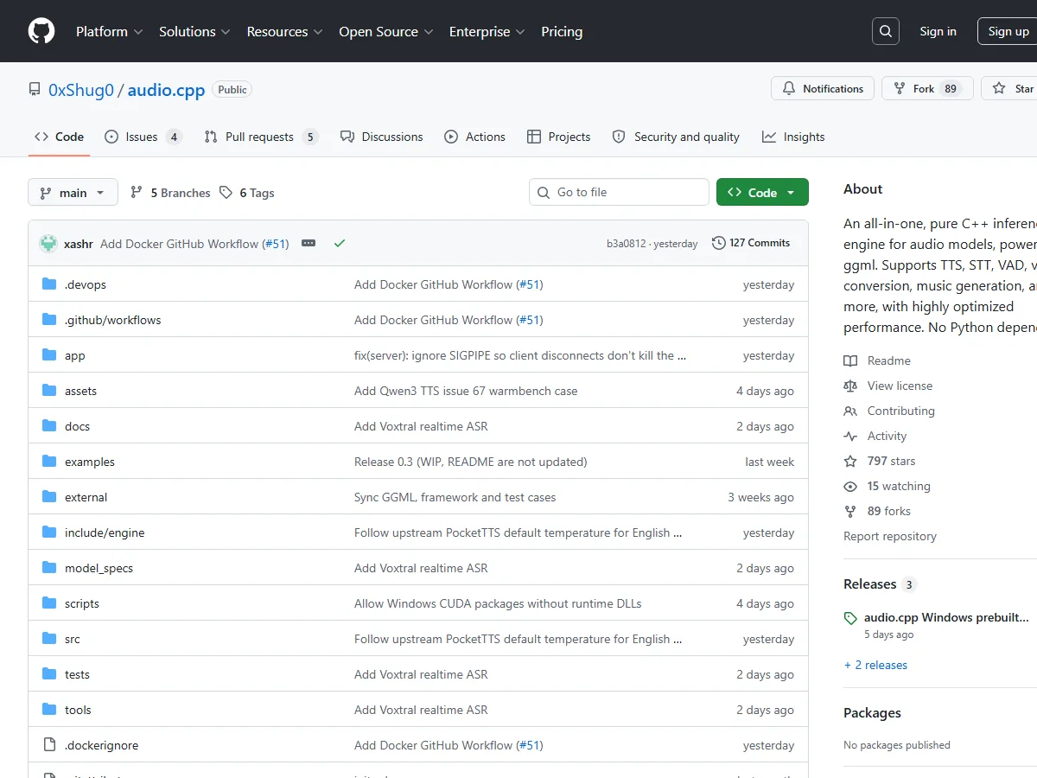
Task: Go to the Discussions tab
Action: click(381, 137)
